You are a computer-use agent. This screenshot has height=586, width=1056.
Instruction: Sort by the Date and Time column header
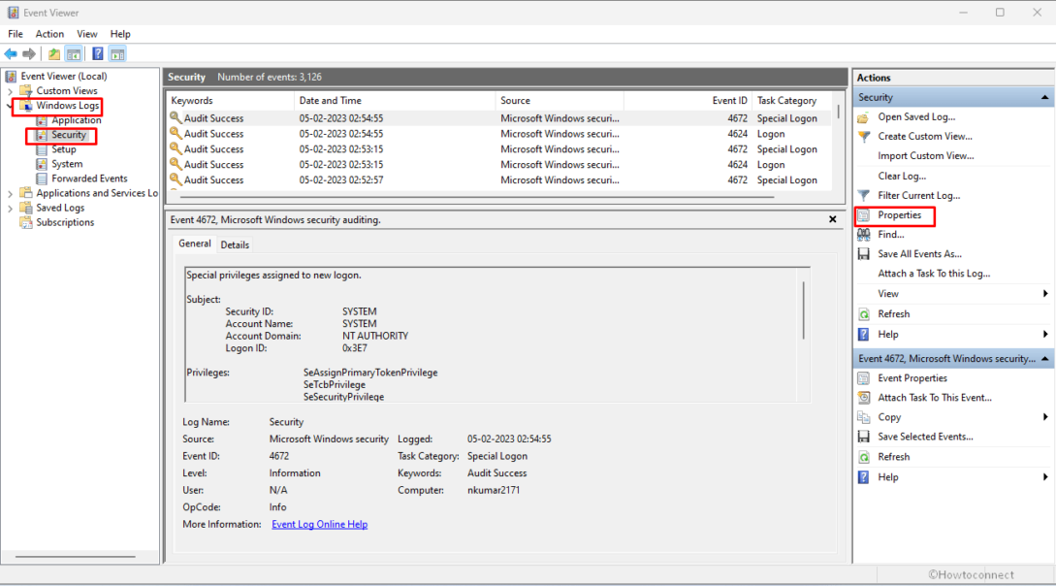(395, 101)
